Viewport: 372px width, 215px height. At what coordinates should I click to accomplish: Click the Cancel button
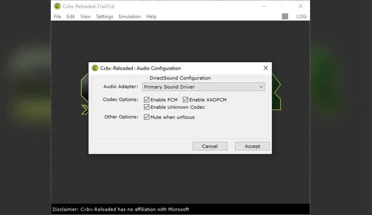coord(210,146)
